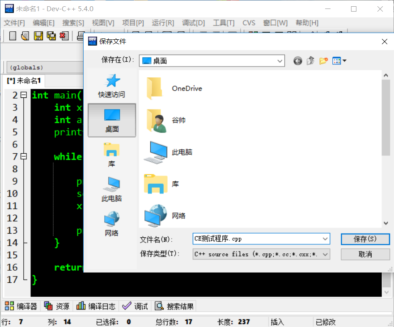Viewport: 394px width, 327px height.
Task: Open the 工具[T] menu
Action: pyautogui.click(x=224, y=23)
